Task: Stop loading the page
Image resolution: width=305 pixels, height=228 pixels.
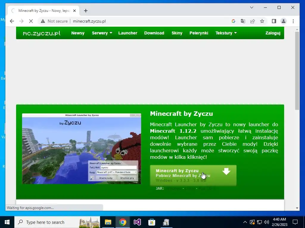Action: (x=31, y=21)
